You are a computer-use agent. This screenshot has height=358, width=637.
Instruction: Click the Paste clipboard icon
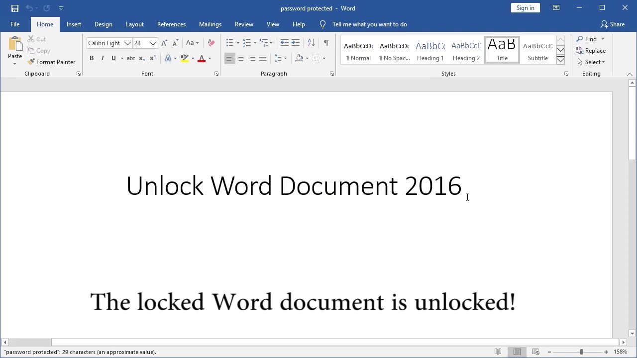pyautogui.click(x=15, y=44)
